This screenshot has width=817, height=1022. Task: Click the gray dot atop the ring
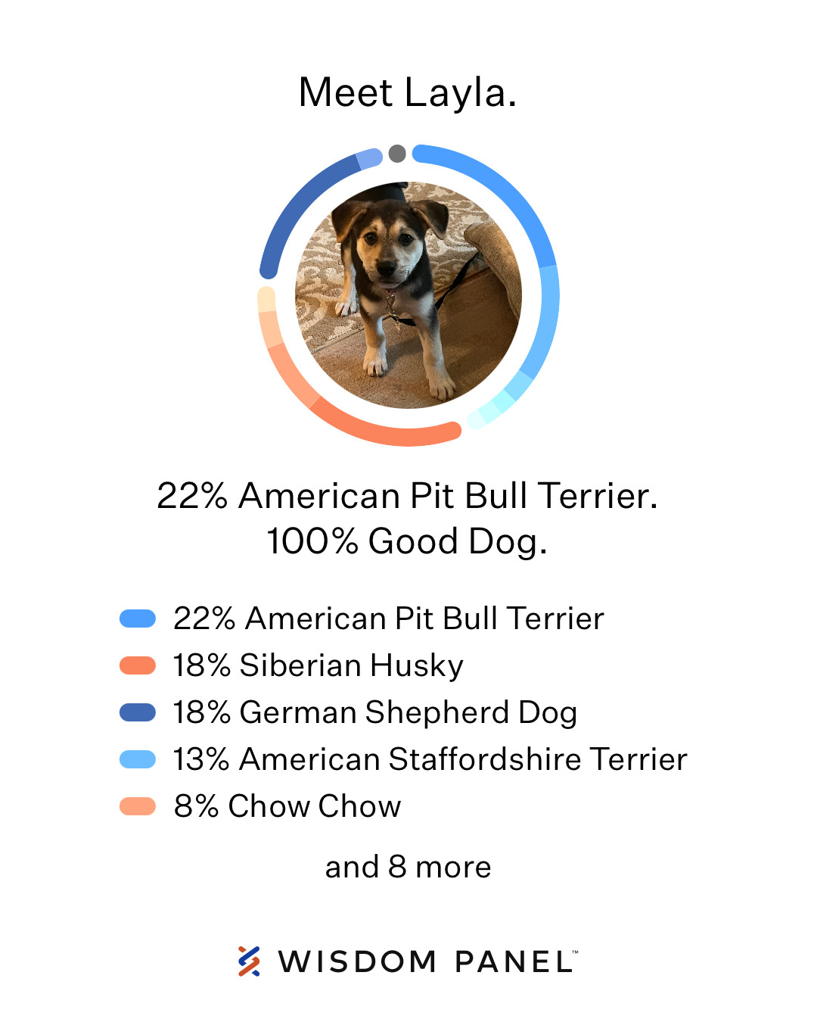coord(397,154)
